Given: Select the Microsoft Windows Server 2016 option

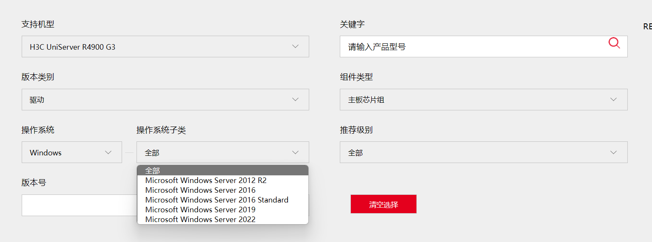Looking at the screenshot, I should (x=200, y=190).
